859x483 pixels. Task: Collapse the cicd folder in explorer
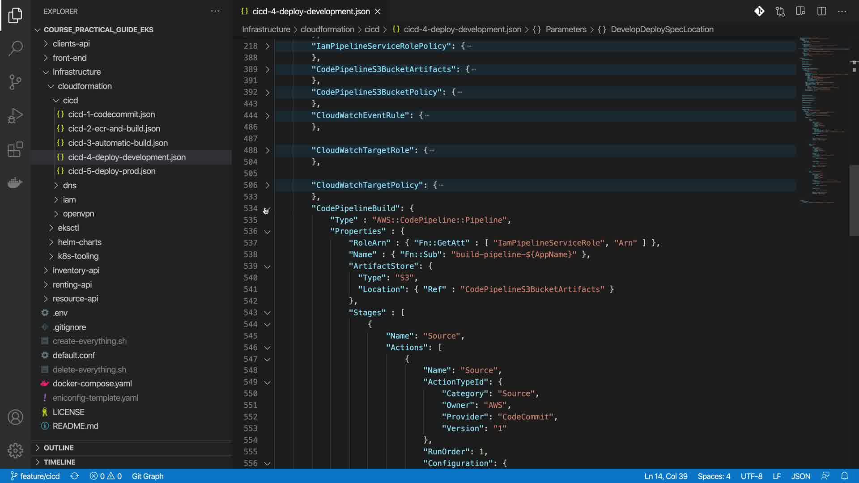tap(70, 100)
